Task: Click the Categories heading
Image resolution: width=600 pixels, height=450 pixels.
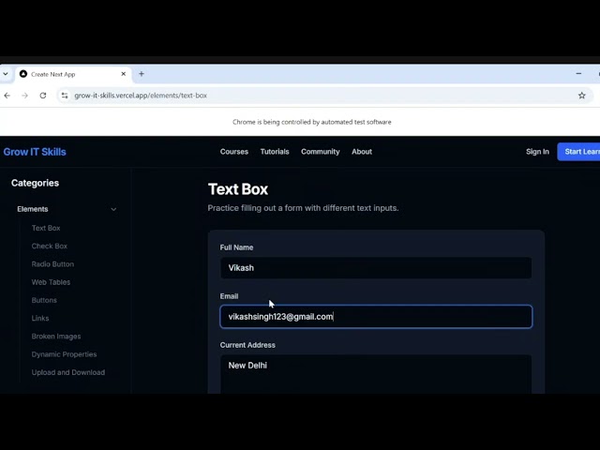Action: tap(35, 183)
